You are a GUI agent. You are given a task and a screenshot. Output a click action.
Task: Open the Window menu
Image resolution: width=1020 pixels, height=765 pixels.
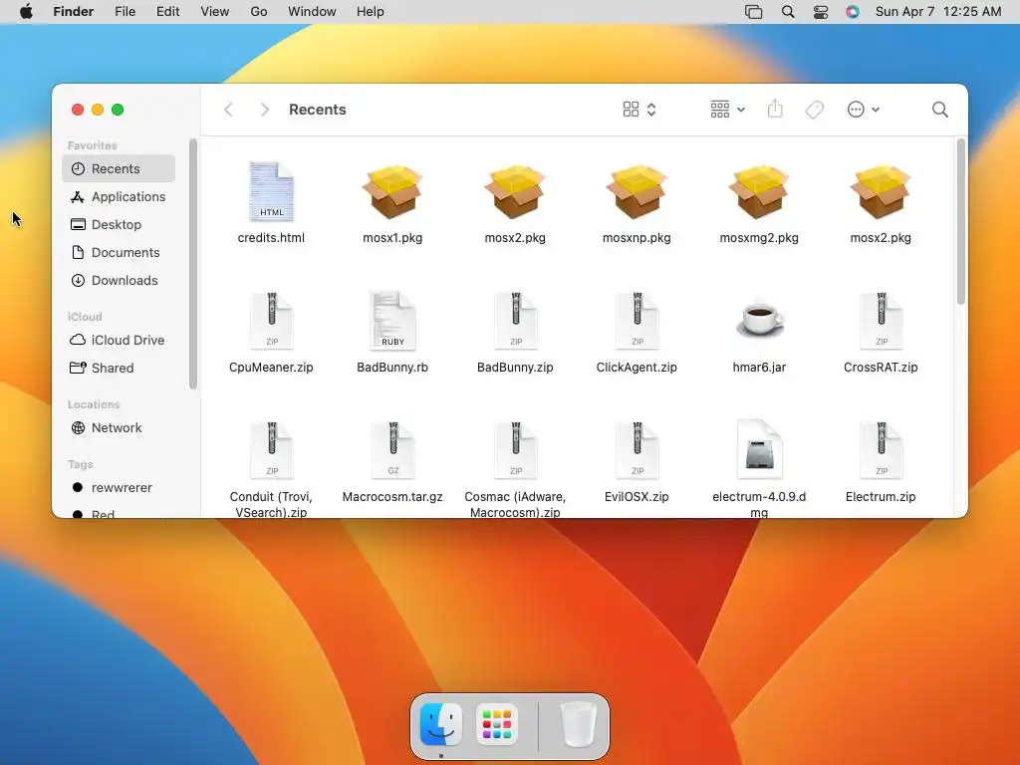[x=312, y=12]
